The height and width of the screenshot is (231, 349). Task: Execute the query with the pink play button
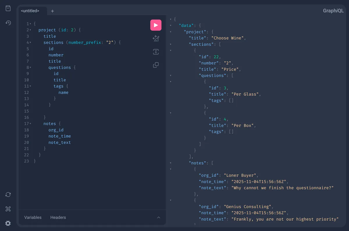(156, 25)
